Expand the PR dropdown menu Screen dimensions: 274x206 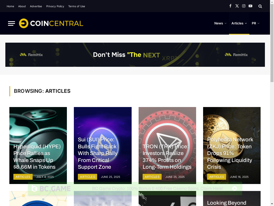point(256,23)
